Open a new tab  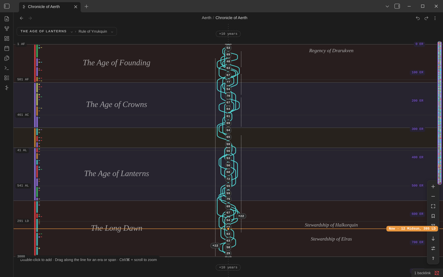(86, 6)
